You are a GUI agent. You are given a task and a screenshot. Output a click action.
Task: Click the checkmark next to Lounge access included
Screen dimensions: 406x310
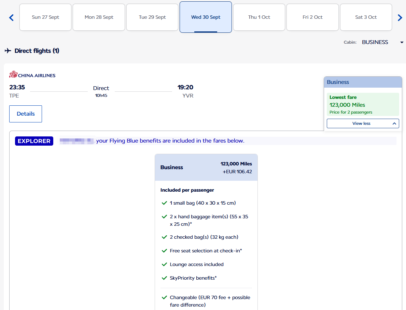pyautogui.click(x=164, y=264)
